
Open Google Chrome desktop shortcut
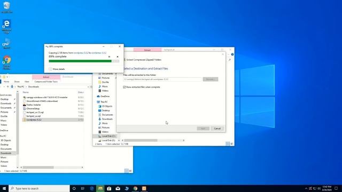[7, 63]
